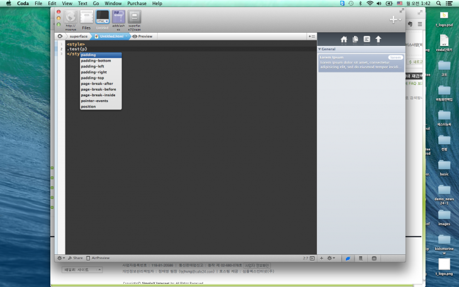Choose padding-top from autocomplete
This screenshot has width=459, height=287.
(101, 77)
